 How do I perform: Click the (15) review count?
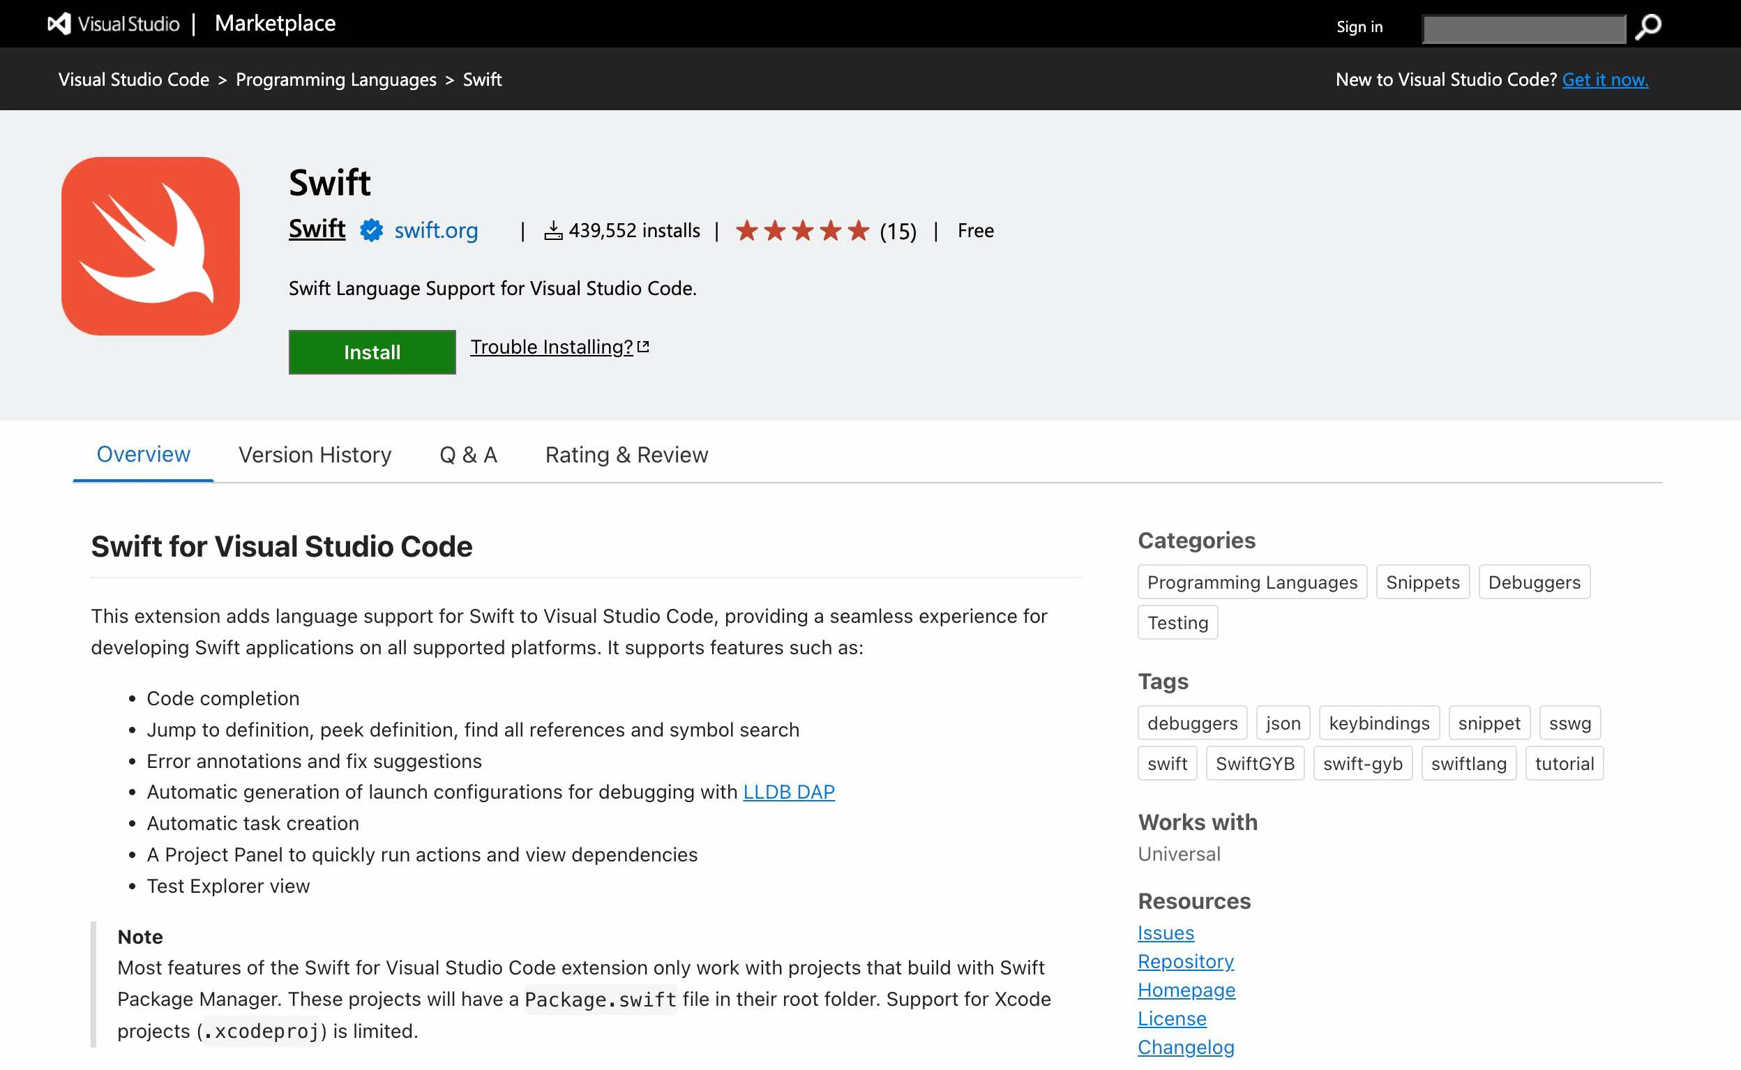(898, 232)
